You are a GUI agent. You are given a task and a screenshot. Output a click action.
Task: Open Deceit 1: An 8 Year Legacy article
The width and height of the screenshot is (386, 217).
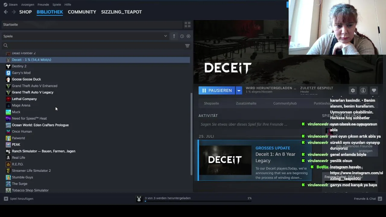coord(275,157)
